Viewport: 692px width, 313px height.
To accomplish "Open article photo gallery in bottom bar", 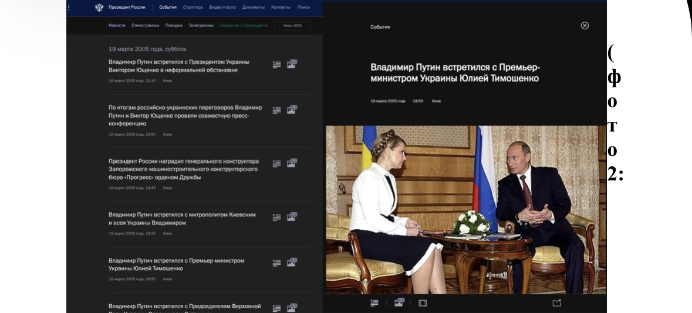I will pyautogui.click(x=399, y=302).
